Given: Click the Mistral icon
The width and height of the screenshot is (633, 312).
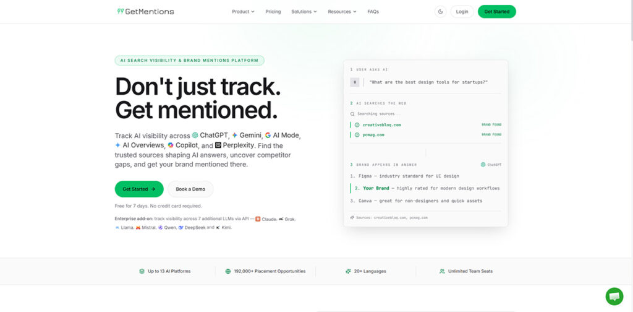Looking at the screenshot, I should tap(138, 228).
